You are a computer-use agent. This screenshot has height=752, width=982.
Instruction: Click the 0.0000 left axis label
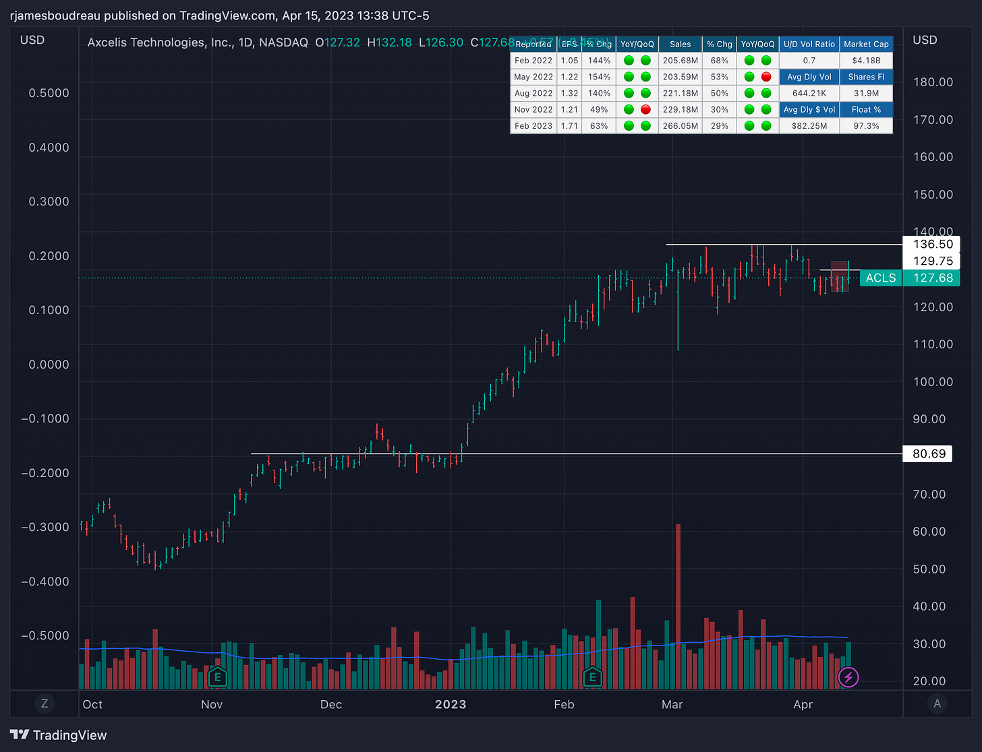[x=49, y=364]
